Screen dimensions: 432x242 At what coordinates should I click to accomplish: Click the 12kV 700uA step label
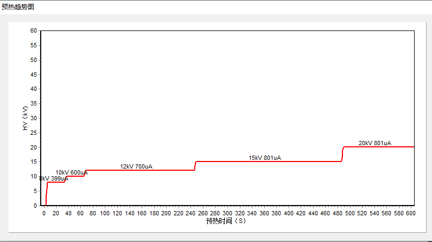[x=136, y=166]
